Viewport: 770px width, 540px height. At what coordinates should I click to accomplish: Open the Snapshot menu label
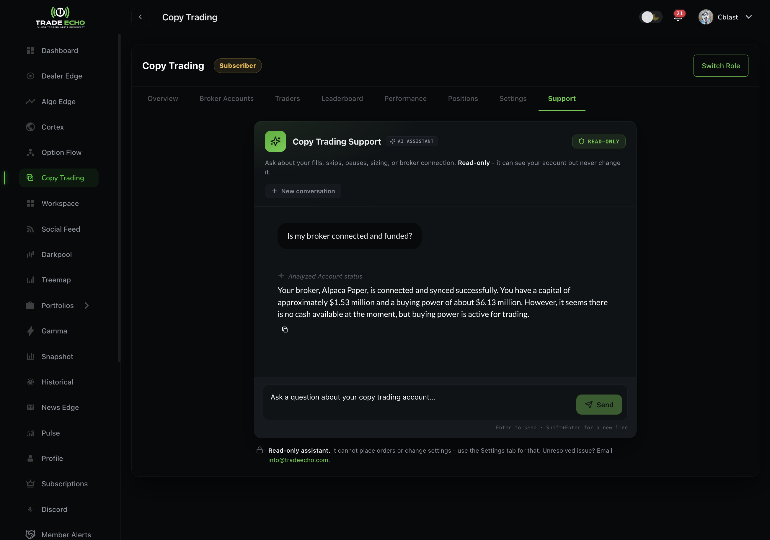(57, 357)
